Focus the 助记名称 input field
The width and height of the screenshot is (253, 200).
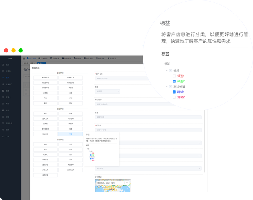[x=136, y=104]
